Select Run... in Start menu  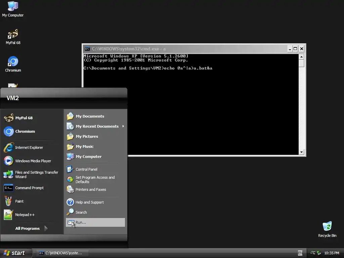[95, 222]
